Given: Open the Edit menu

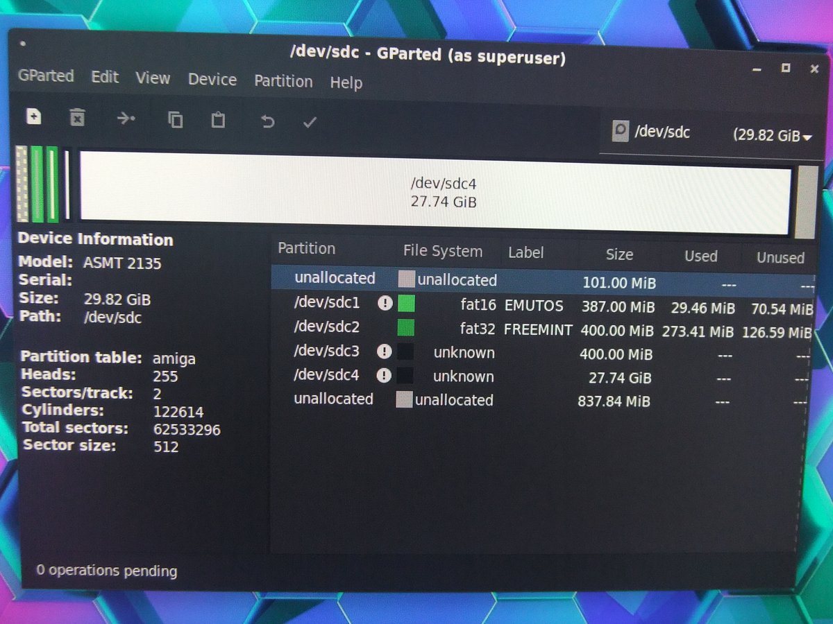Looking at the screenshot, I should [x=105, y=77].
